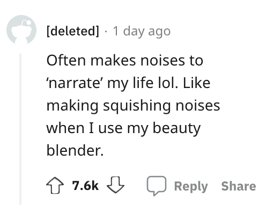
Task: Upvote the deleted user's comment
Action: click(55, 185)
